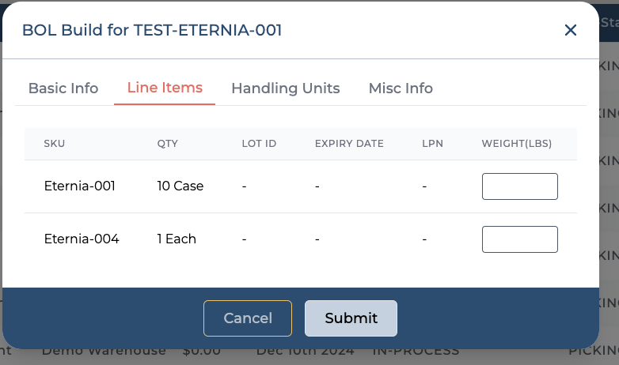Focus the weight field for Eternia-004
Viewport: 619px width, 365px height.
[x=519, y=239]
